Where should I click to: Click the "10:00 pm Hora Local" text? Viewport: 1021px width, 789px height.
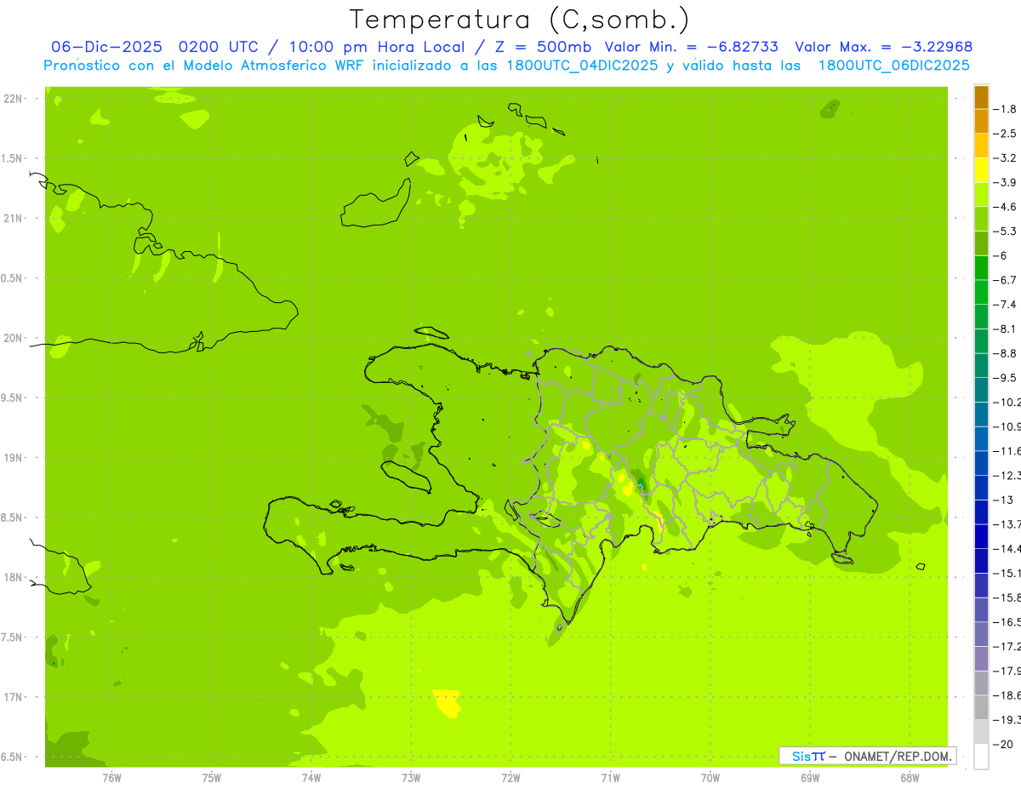(x=378, y=47)
